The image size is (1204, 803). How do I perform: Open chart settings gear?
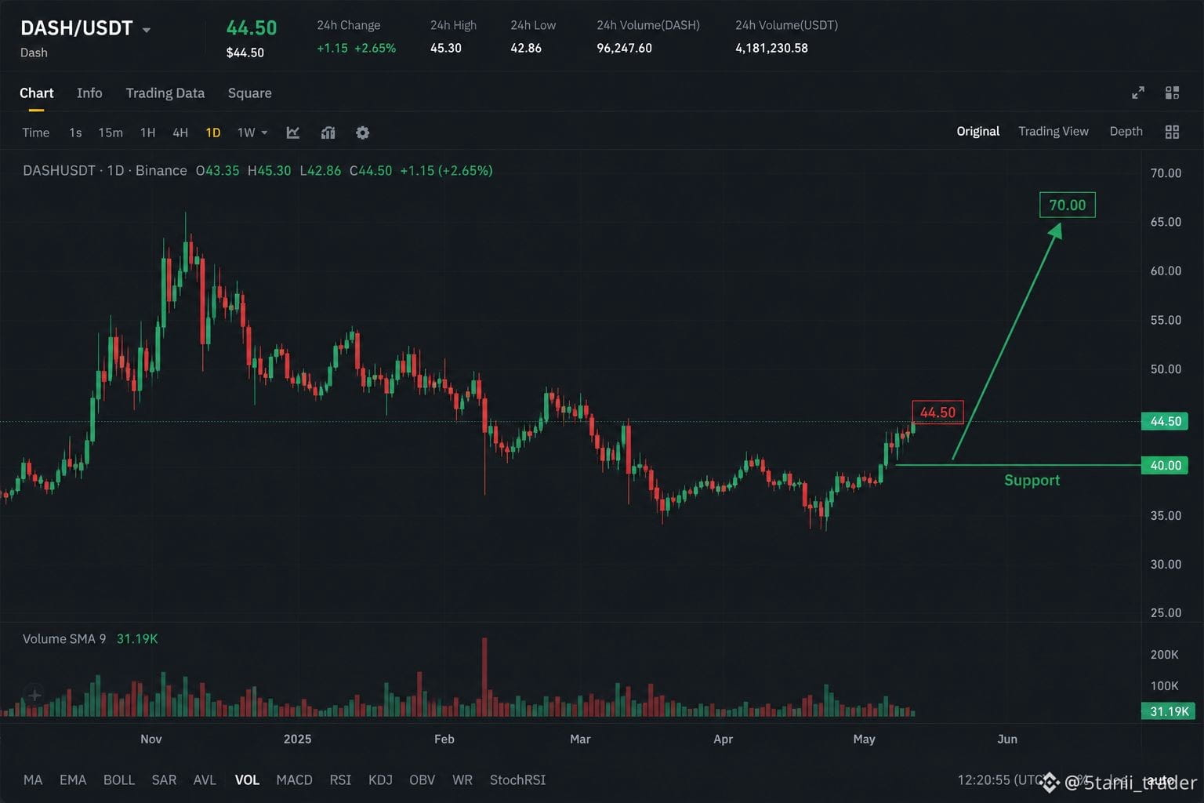tap(362, 133)
